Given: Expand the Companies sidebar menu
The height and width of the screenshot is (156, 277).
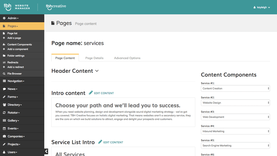Looking at the screenshot, I should click(x=22, y=136).
